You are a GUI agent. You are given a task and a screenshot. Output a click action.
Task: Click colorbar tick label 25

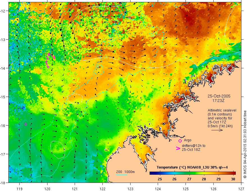click(x=160, y=179)
